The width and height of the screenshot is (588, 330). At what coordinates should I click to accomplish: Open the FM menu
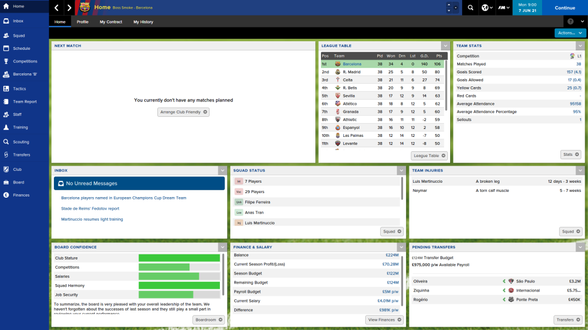coord(504,7)
